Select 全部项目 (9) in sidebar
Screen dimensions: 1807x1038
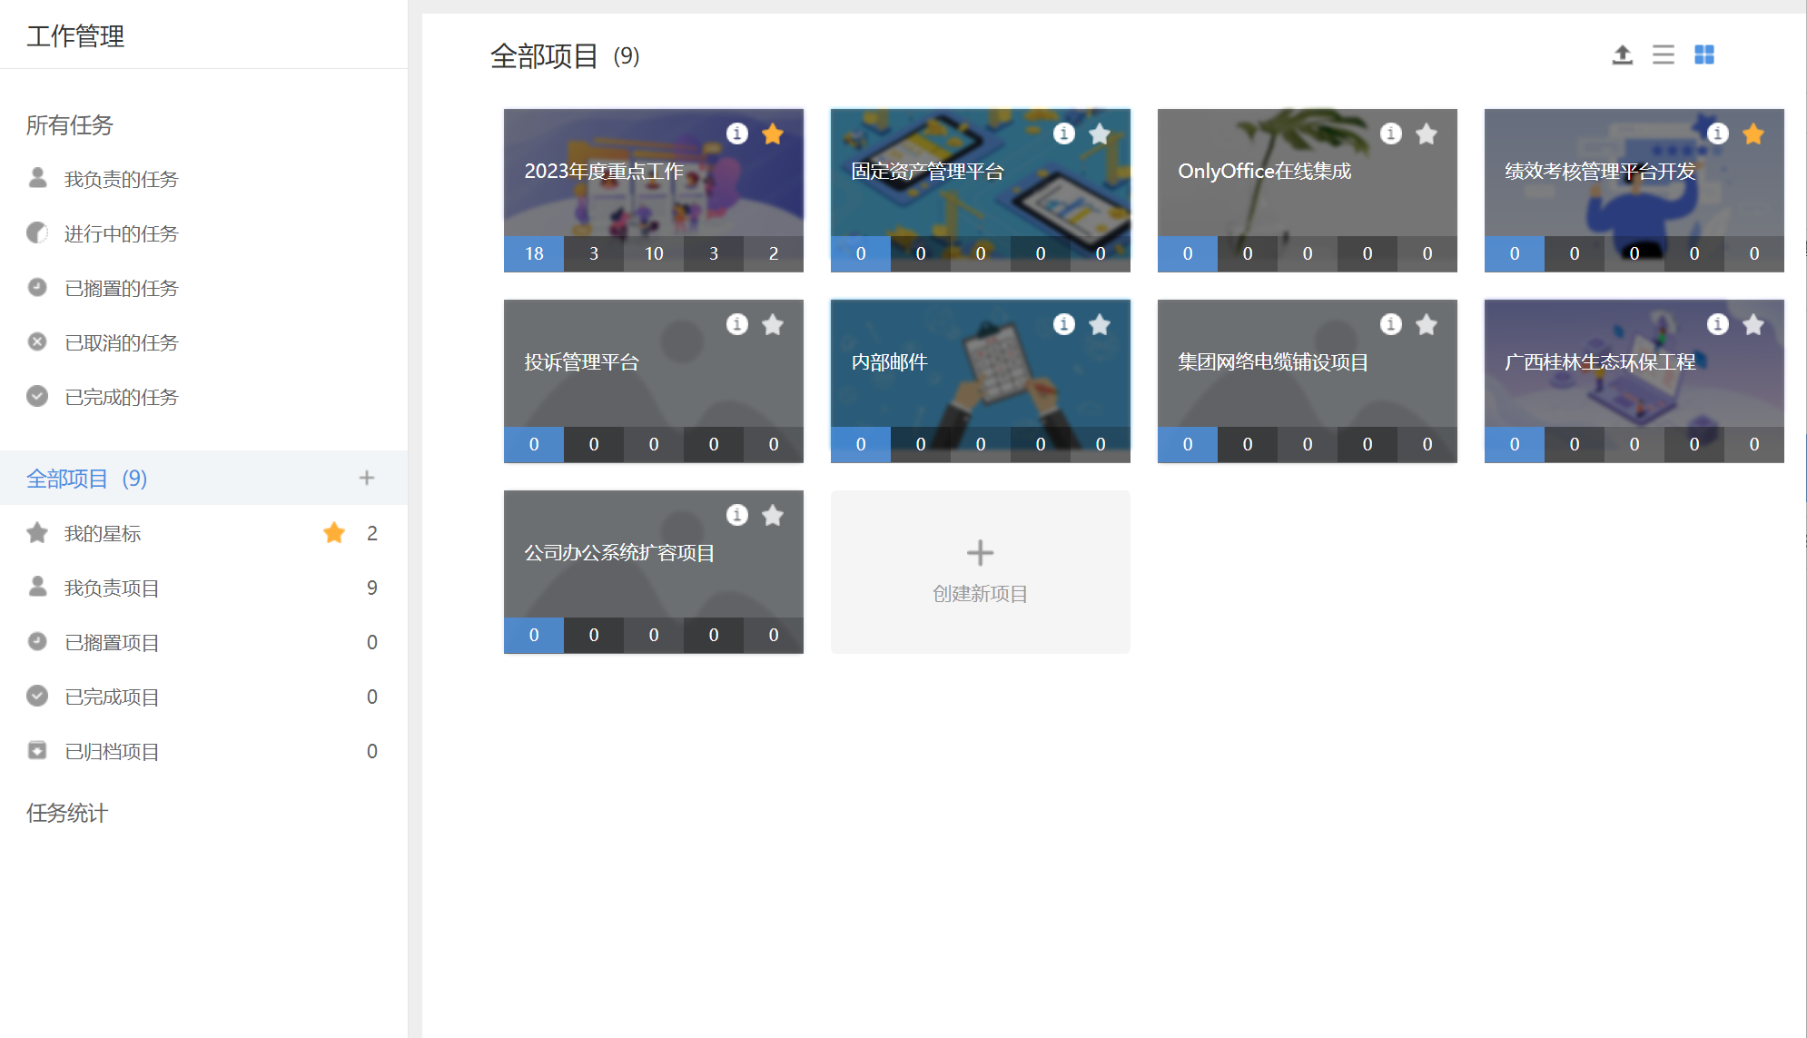coord(87,479)
